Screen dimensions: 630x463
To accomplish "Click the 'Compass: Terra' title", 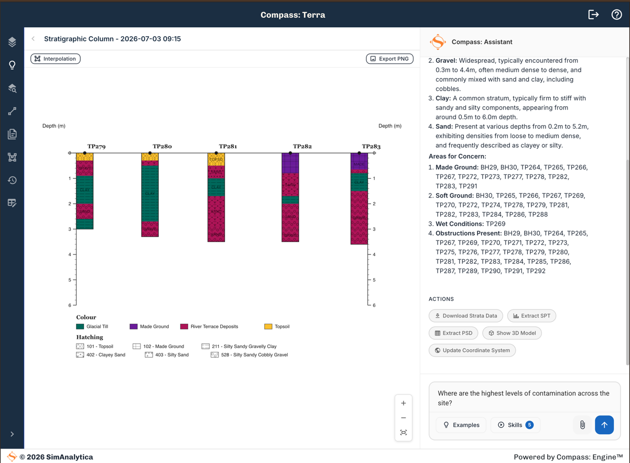I will 293,15.
